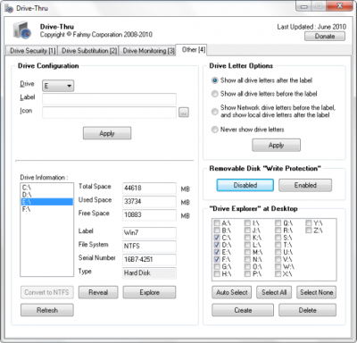Tick the Z:\ drive checkbox
The height and width of the screenshot is (343, 357).
pyautogui.click(x=309, y=230)
